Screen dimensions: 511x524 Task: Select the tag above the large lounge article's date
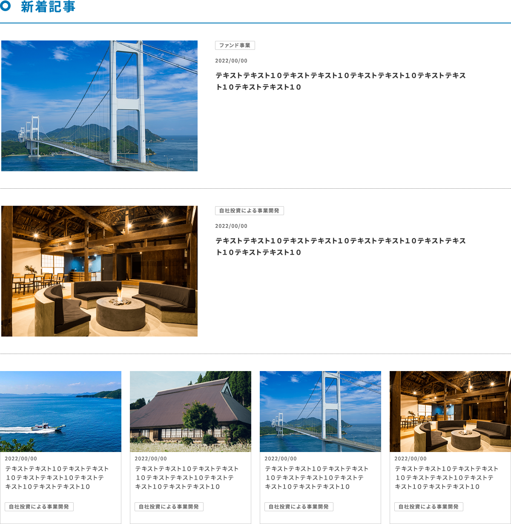point(249,210)
